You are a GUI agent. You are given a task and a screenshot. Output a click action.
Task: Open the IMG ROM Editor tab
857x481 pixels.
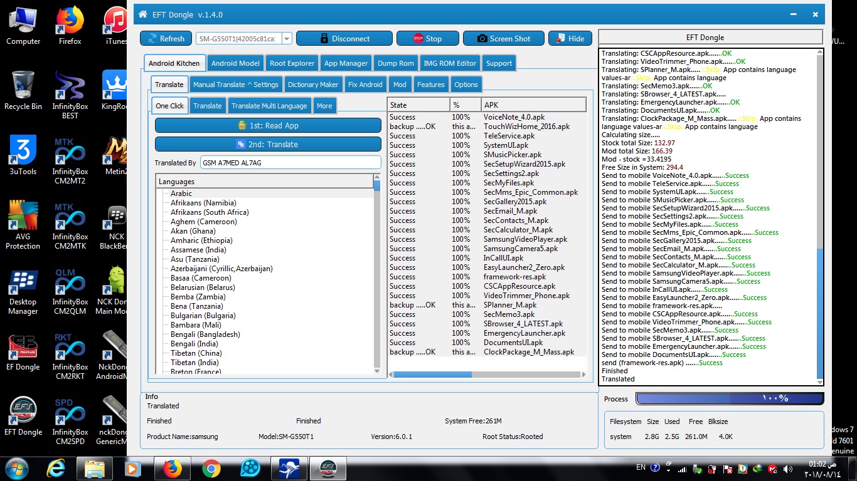tap(450, 63)
